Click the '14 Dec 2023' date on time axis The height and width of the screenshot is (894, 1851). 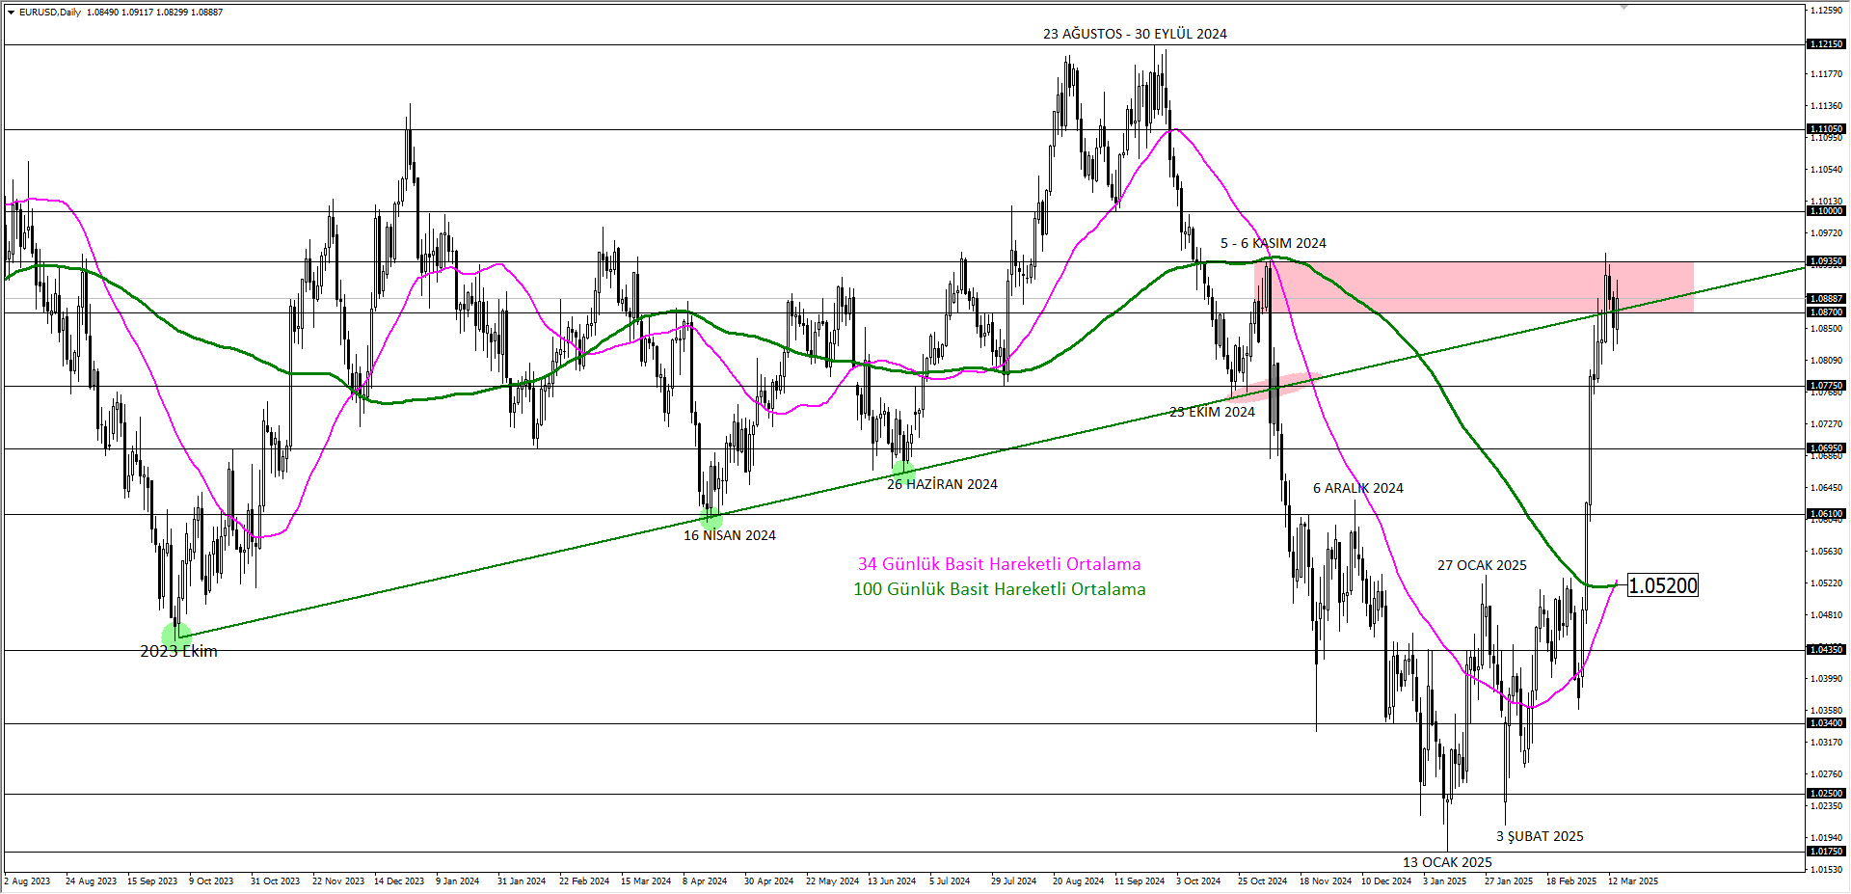click(399, 881)
